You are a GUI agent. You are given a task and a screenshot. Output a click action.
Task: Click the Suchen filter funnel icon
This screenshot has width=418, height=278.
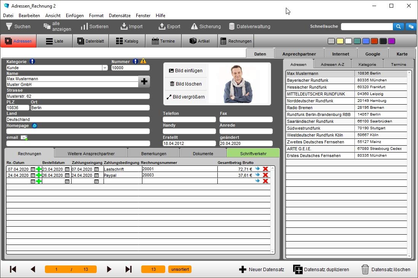(9, 26)
